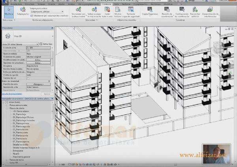The height and width of the screenshot is (167, 237).
Task: Open the Vista 3D: Vista Cámara instance dropdown
Action: point(37,44)
